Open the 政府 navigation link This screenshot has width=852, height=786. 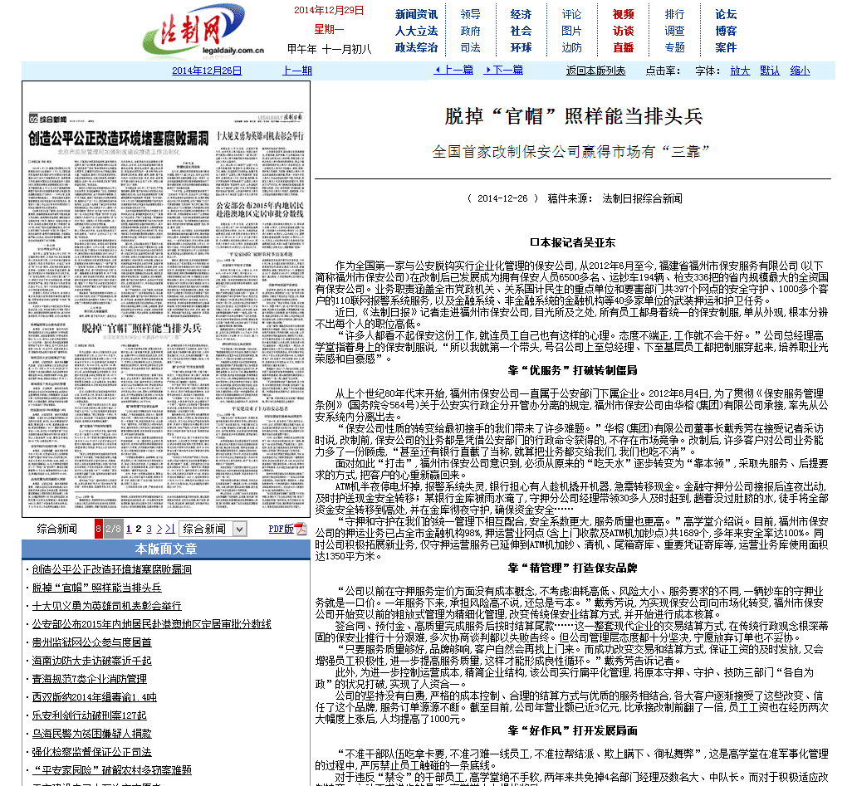[x=470, y=31]
